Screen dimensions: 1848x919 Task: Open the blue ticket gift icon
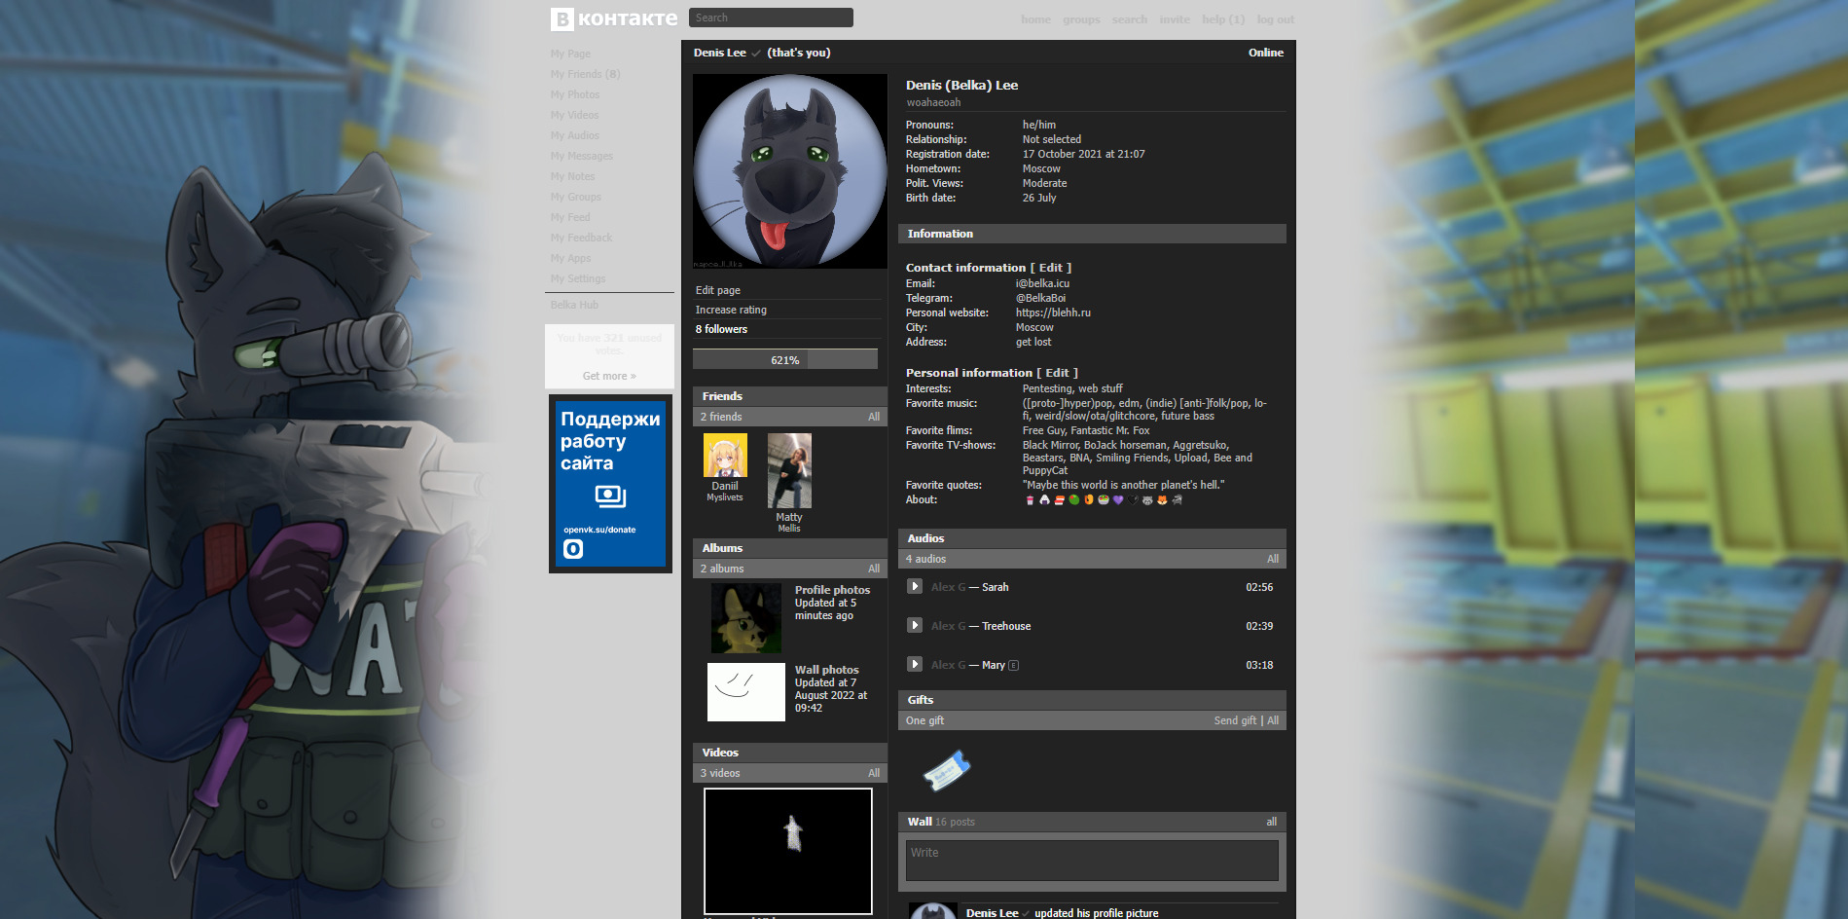(946, 771)
